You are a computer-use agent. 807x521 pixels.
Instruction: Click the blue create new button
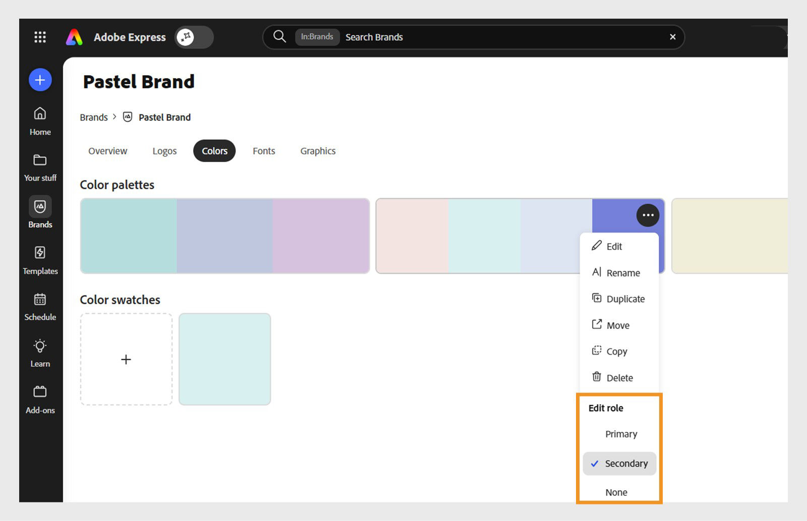[39, 80]
